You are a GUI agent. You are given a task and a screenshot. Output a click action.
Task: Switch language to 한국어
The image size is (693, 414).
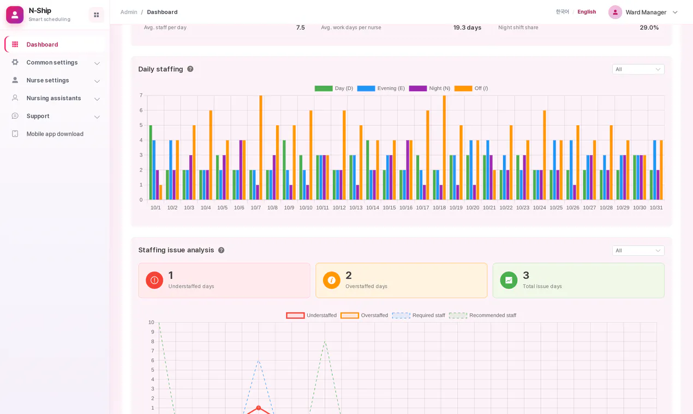point(562,12)
